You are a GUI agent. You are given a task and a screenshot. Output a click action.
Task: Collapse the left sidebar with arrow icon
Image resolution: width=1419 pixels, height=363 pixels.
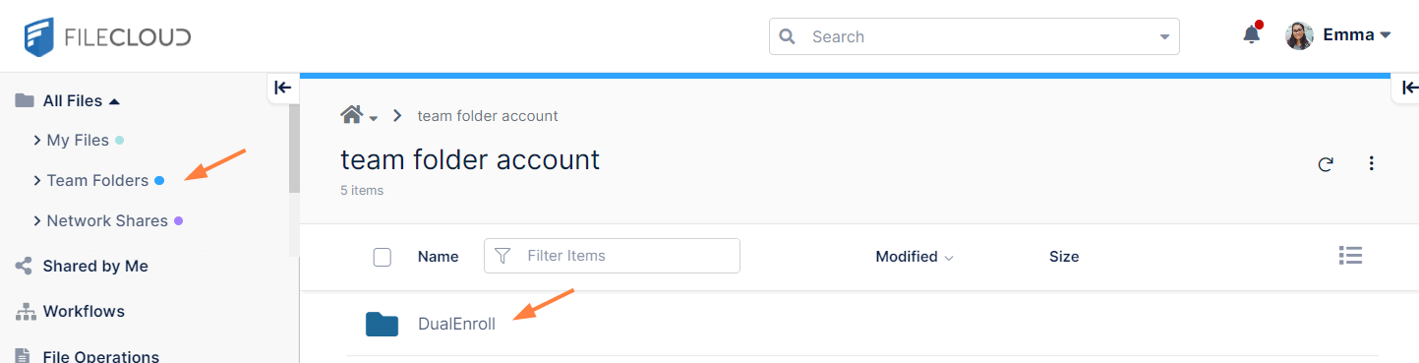point(283,88)
